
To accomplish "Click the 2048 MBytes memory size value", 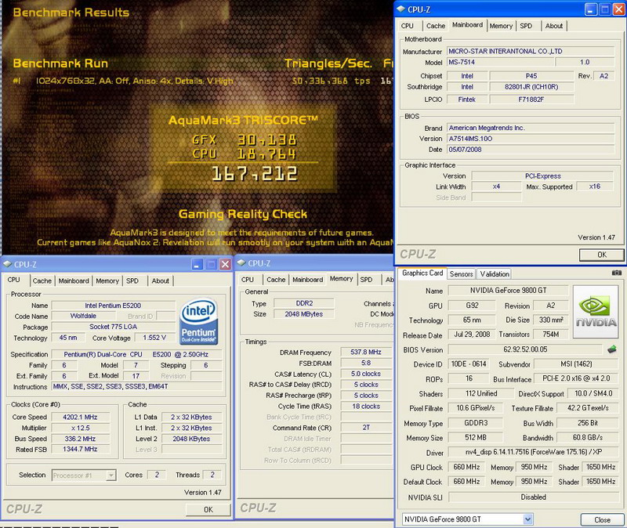I will [304, 314].
